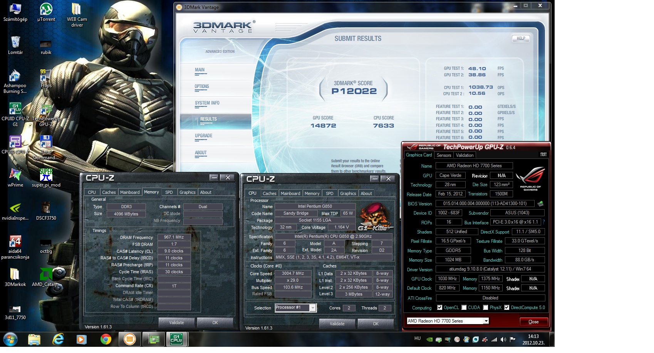Toggle the OpenCL checkbox in GPU-Z

[x=439, y=308]
